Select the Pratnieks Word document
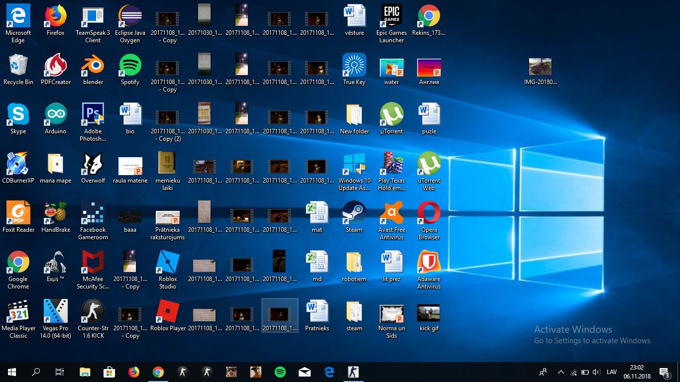680x382 pixels. click(317, 315)
